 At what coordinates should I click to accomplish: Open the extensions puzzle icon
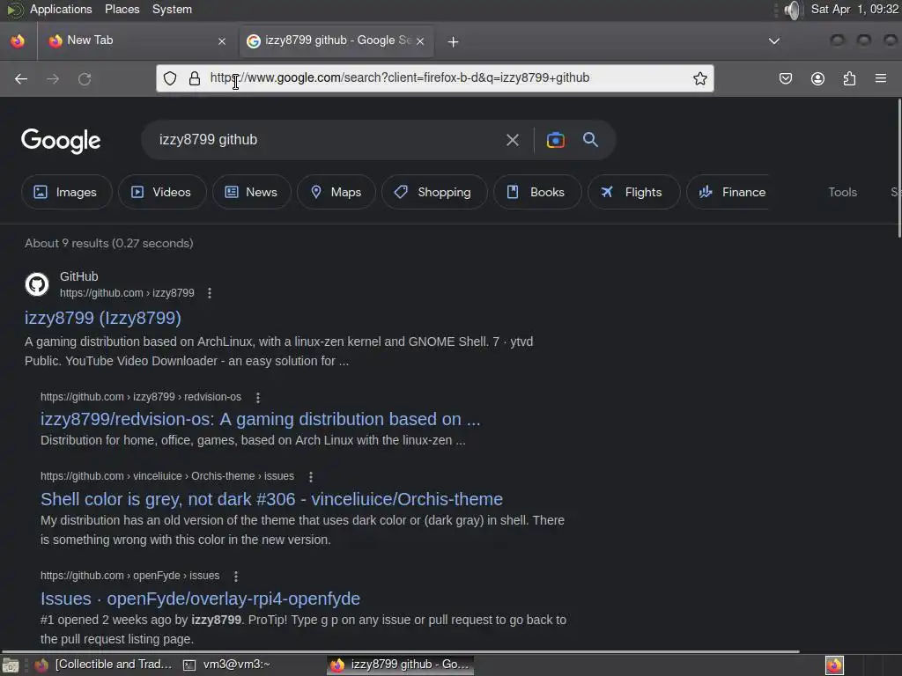849,78
